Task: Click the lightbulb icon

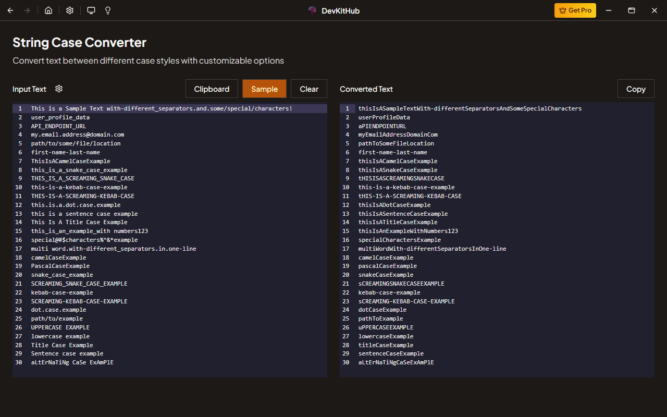Action: (108, 10)
